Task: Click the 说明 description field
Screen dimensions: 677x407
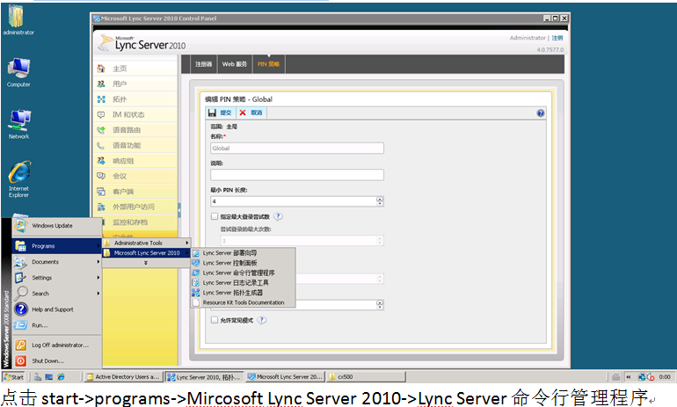Action: click(x=297, y=175)
